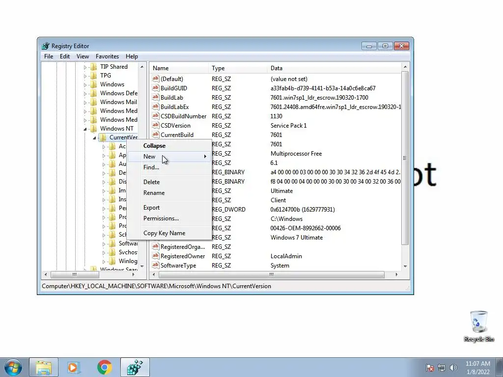Open the File menu
Image resolution: width=503 pixels, height=377 pixels.
(49, 56)
